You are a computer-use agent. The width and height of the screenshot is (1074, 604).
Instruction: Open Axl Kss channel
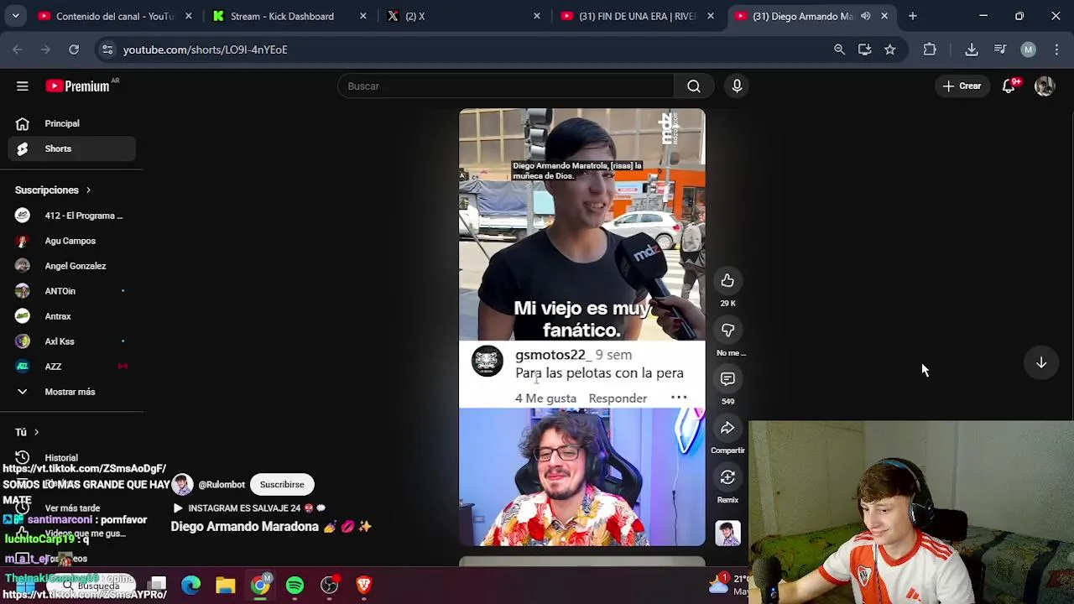[x=72, y=341]
